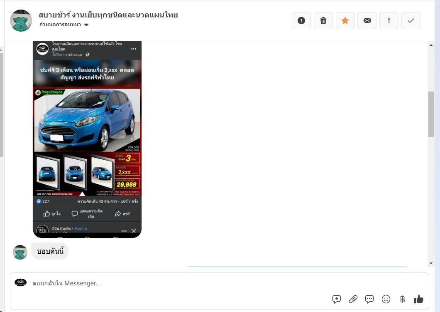The width and height of the screenshot is (440, 312).
Task: Click chat scrollbar down arrow
Action: 431,263
